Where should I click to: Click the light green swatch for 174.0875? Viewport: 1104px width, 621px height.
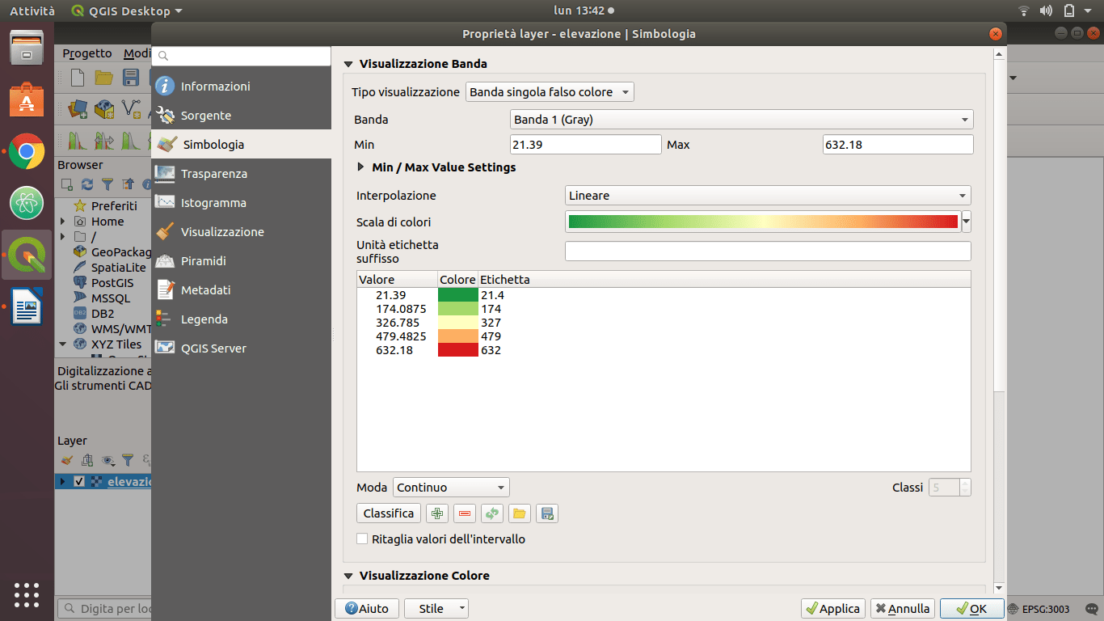tap(458, 309)
